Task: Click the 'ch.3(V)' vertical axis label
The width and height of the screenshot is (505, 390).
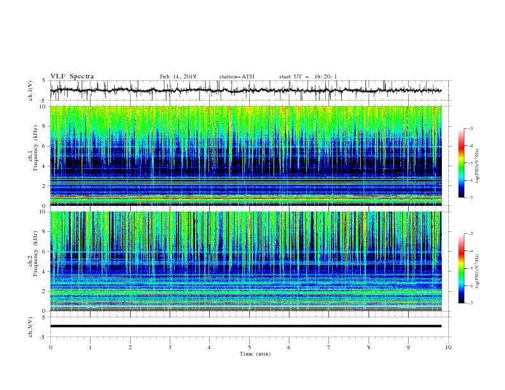Action: (x=31, y=327)
